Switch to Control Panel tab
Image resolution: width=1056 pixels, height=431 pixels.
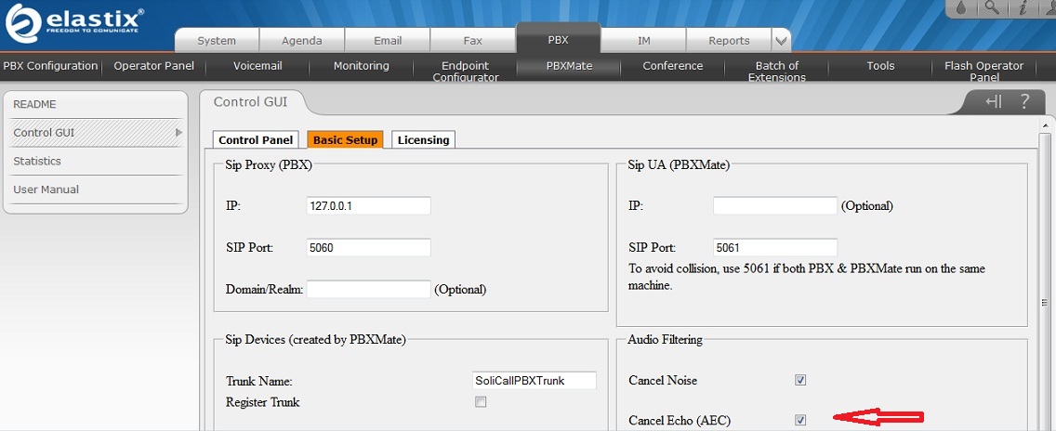click(x=256, y=139)
